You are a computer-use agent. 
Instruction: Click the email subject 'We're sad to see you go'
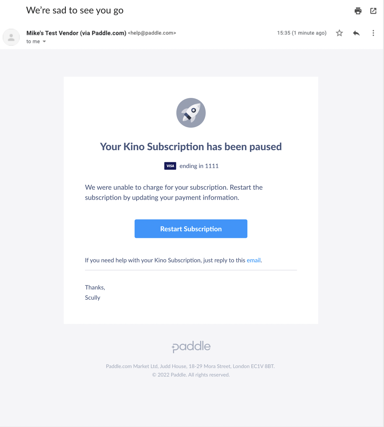pos(75,10)
